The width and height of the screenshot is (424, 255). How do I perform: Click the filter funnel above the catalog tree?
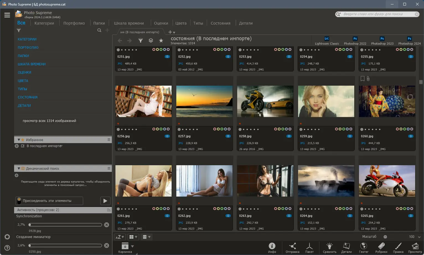(x=19, y=30)
